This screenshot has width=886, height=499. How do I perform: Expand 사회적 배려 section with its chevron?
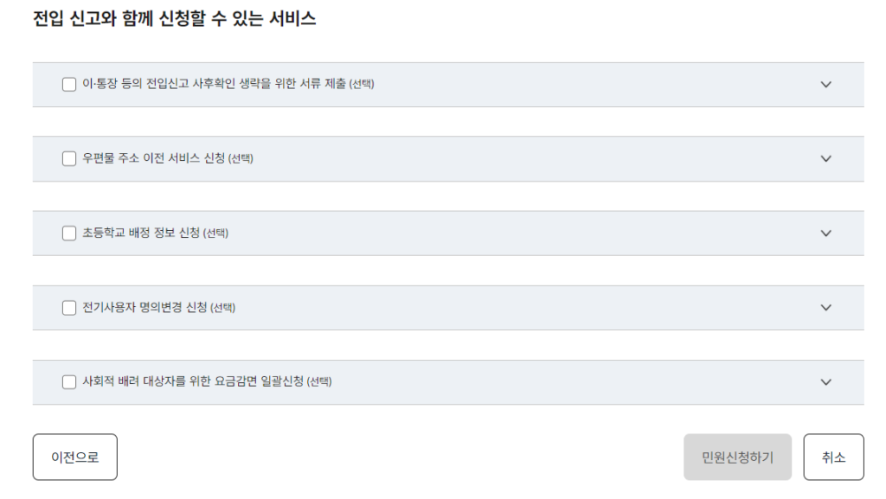825,381
